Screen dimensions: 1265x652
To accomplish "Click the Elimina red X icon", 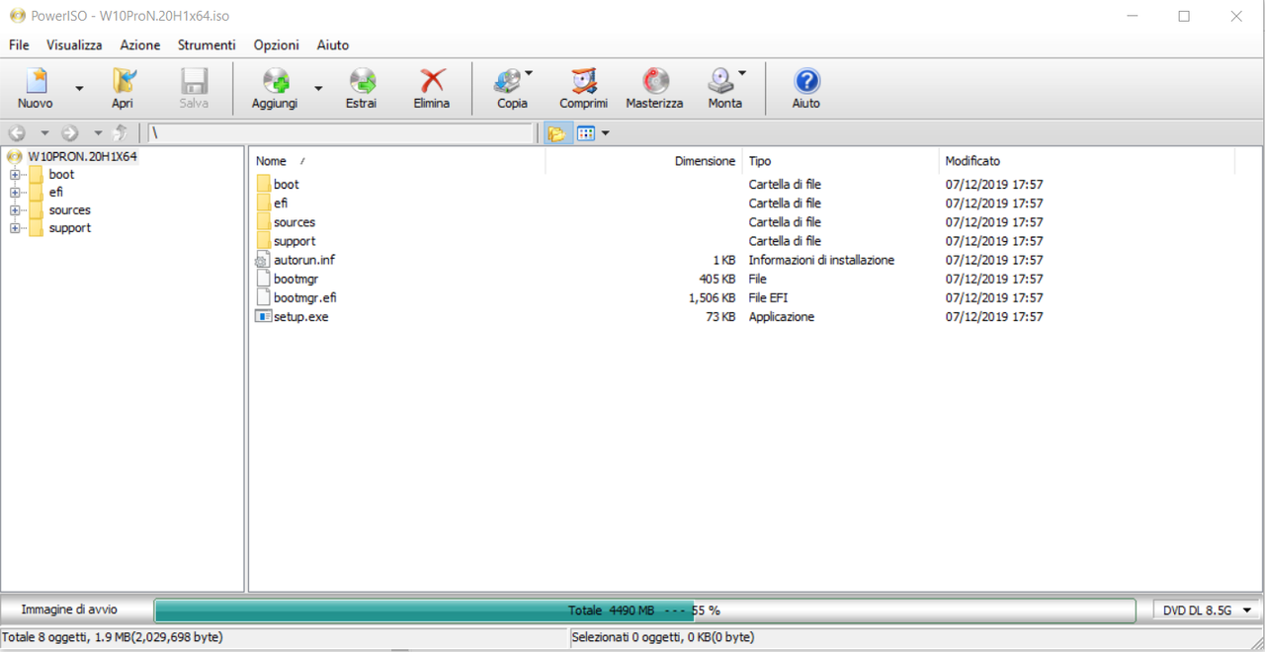I will pos(432,81).
